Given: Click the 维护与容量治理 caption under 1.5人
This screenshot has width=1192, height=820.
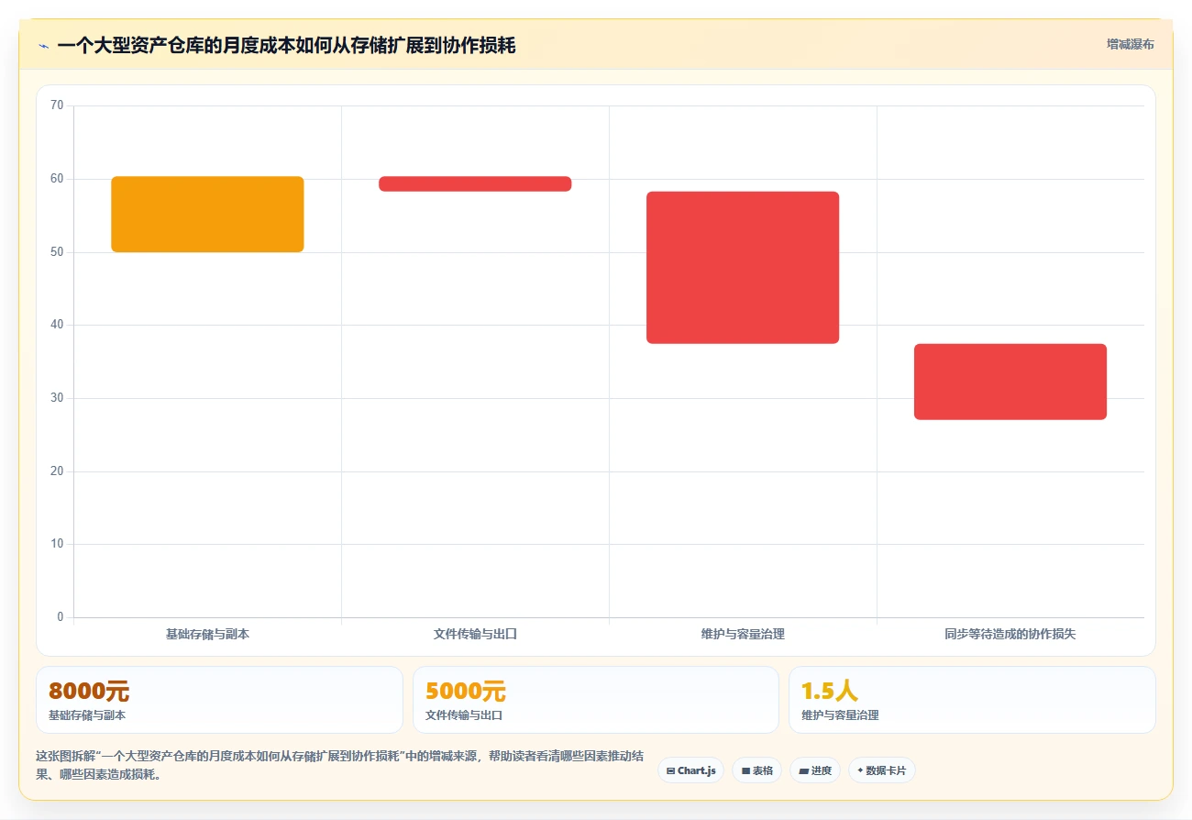Looking at the screenshot, I should point(840,715).
